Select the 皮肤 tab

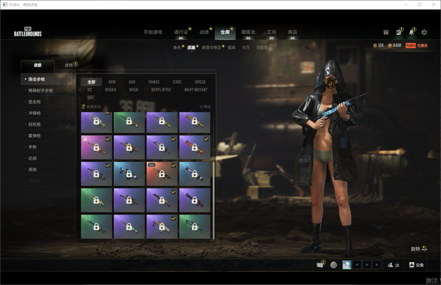(38, 65)
